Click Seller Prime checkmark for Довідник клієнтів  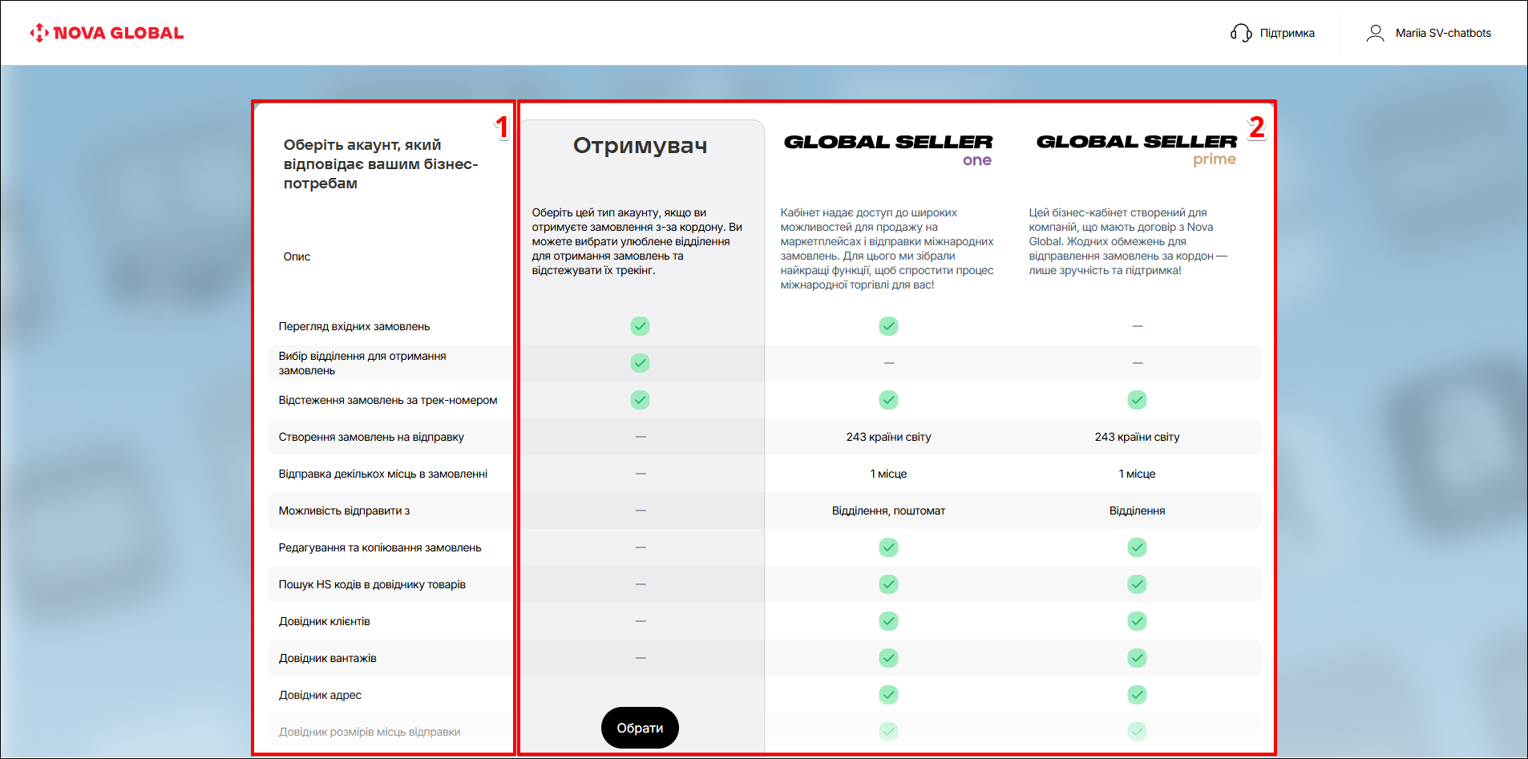coord(1137,621)
